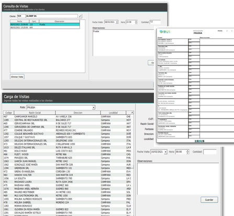
Task: Select the second visit row dated 13:25:00
Action: click(x=45, y=27)
